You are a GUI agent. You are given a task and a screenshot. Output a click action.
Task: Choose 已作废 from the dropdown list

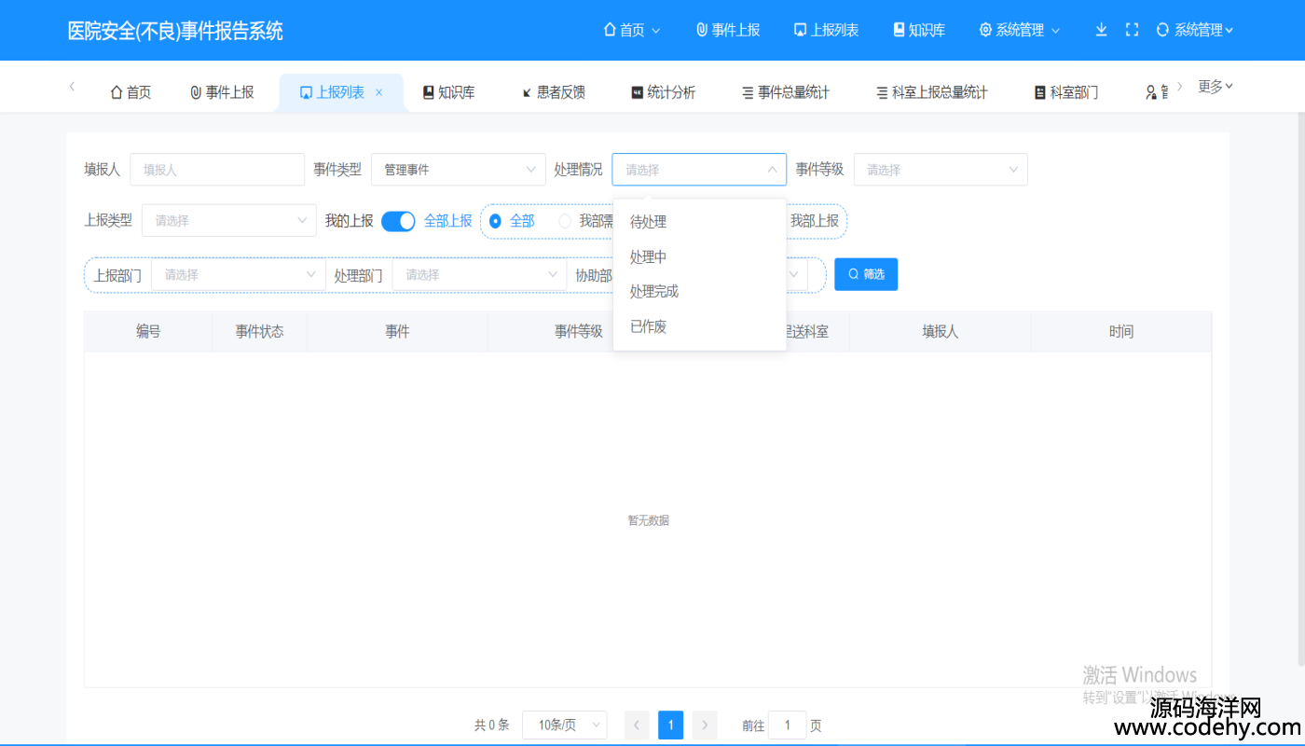pos(649,326)
